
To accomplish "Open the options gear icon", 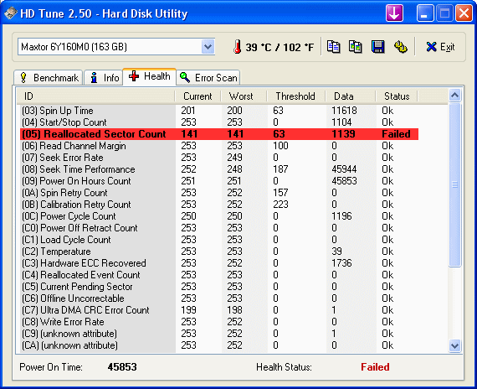I will (401, 47).
